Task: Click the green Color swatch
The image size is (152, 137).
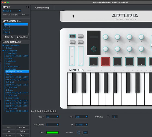Action: click(x=52, y=133)
